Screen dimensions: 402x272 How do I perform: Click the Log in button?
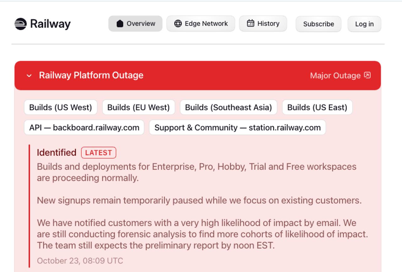364,24
